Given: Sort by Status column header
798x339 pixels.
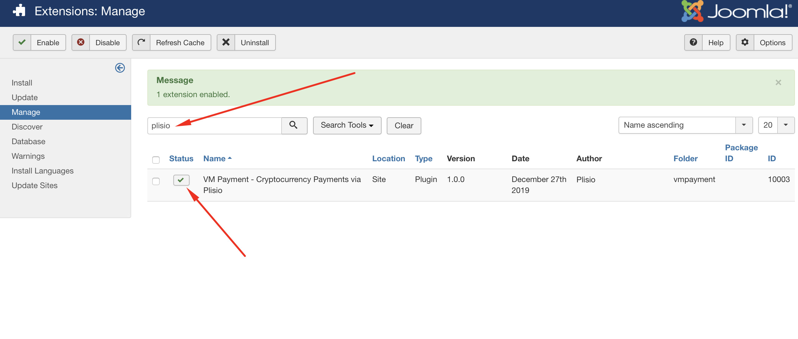Looking at the screenshot, I should point(181,159).
